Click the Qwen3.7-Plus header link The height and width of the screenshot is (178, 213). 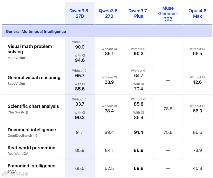point(139,13)
